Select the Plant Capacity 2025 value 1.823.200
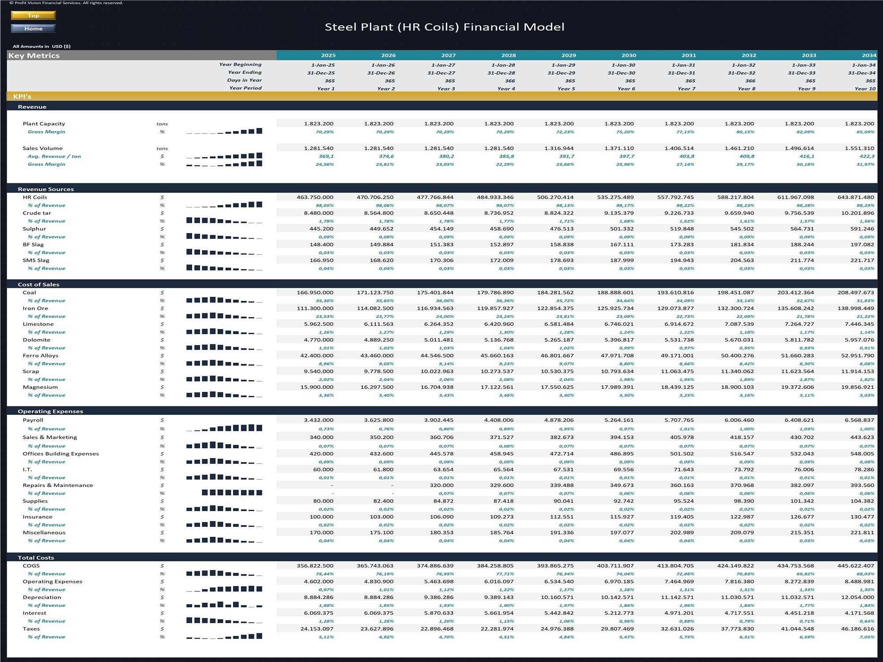883x662 pixels. click(x=318, y=124)
